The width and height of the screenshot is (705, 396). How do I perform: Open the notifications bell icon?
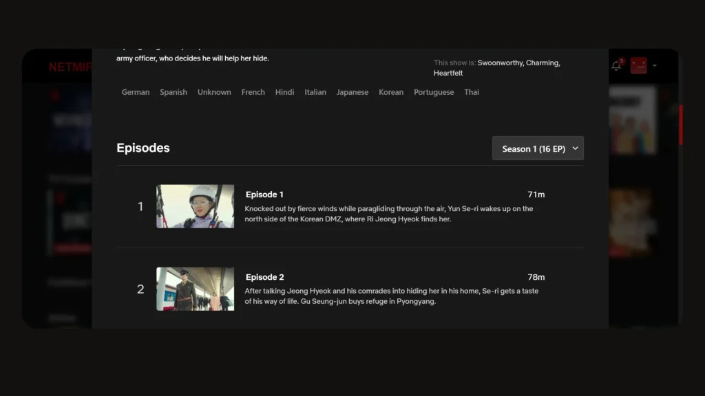click(617, 66)
